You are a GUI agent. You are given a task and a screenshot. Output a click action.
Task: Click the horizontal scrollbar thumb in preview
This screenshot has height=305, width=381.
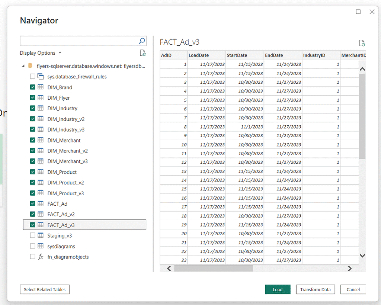click(214, 268)
